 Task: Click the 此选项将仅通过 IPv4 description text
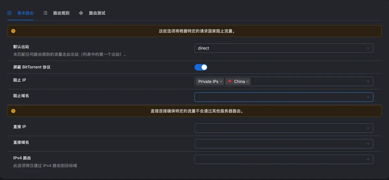coord(45,165)
